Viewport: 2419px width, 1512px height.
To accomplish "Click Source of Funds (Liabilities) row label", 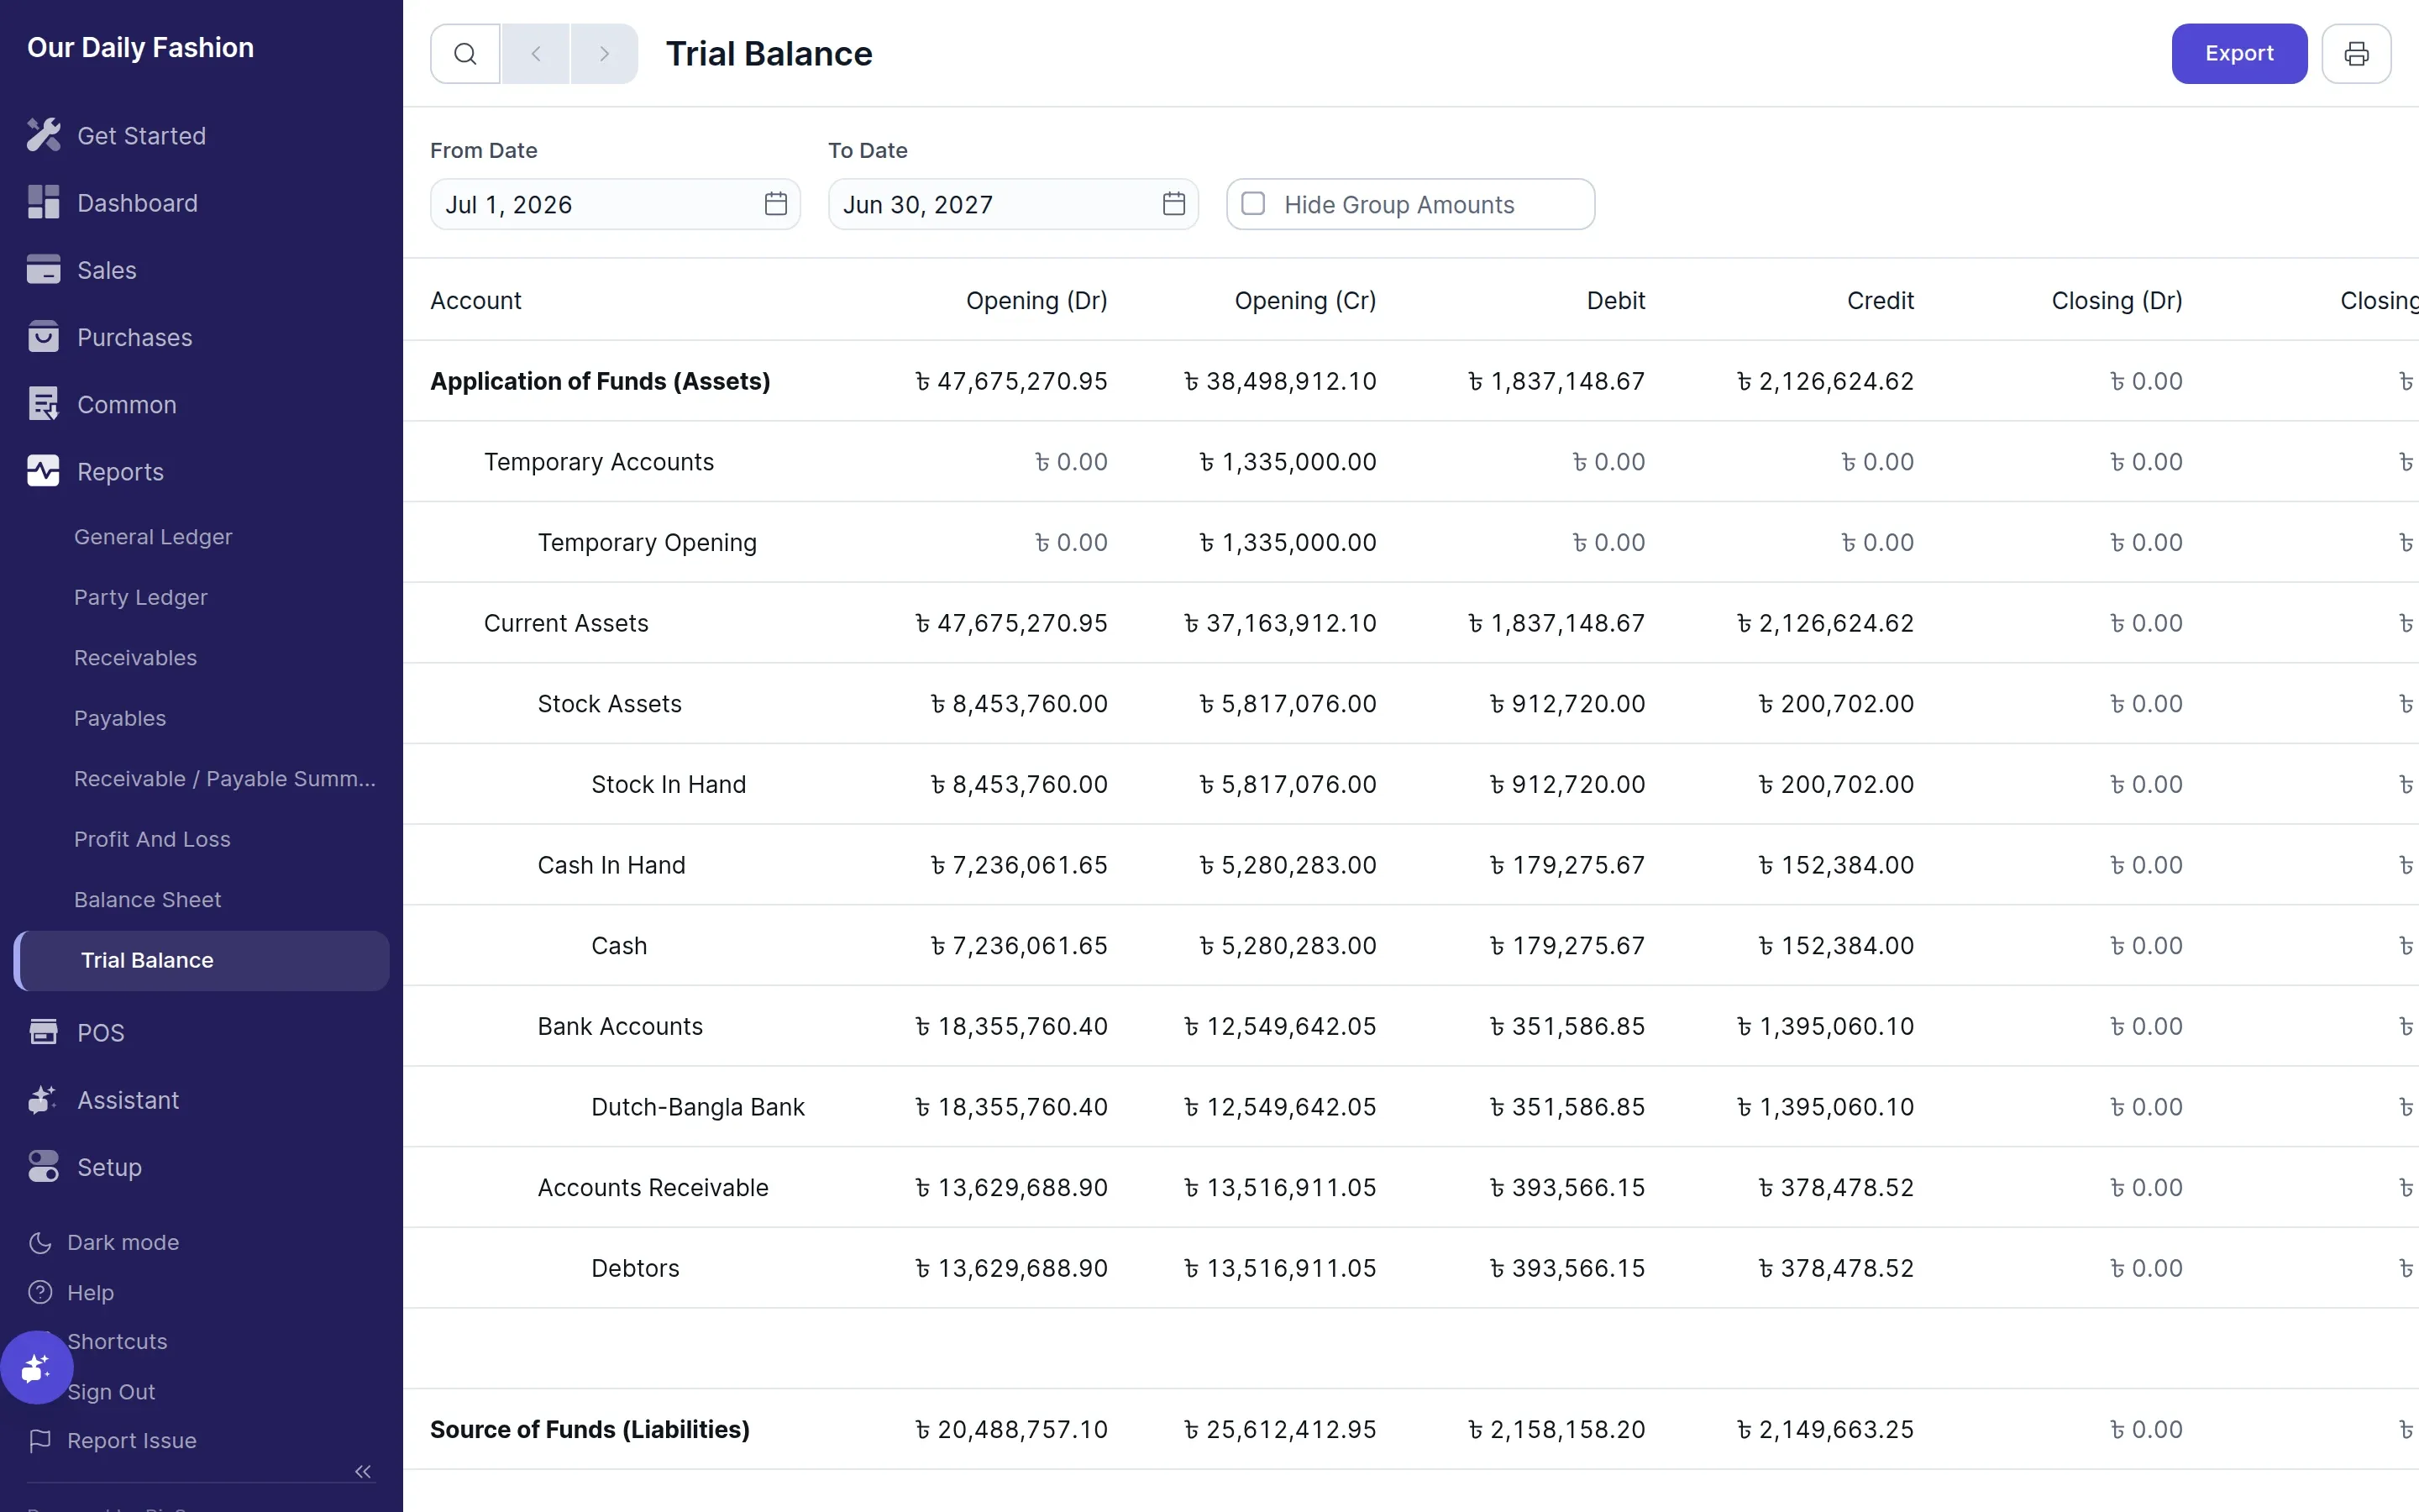I will coord(590,1429).
